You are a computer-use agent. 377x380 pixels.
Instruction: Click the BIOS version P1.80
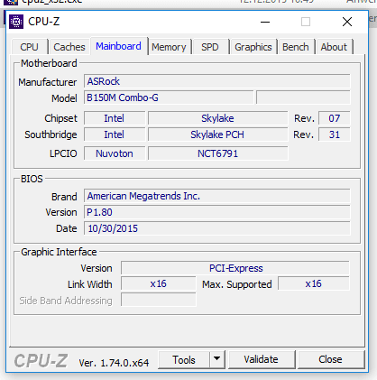(x=217, y=212)
